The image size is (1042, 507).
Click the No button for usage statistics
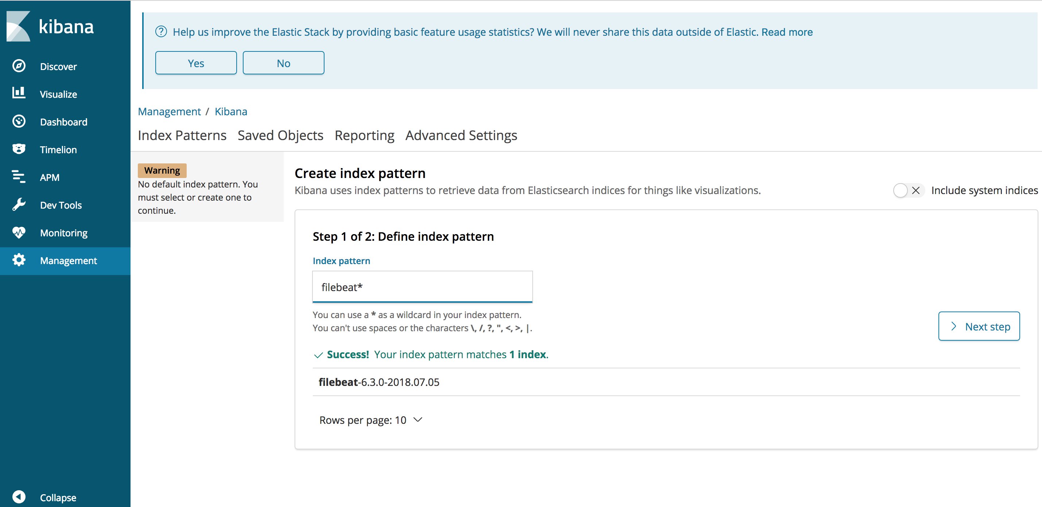tap(284, 62)
